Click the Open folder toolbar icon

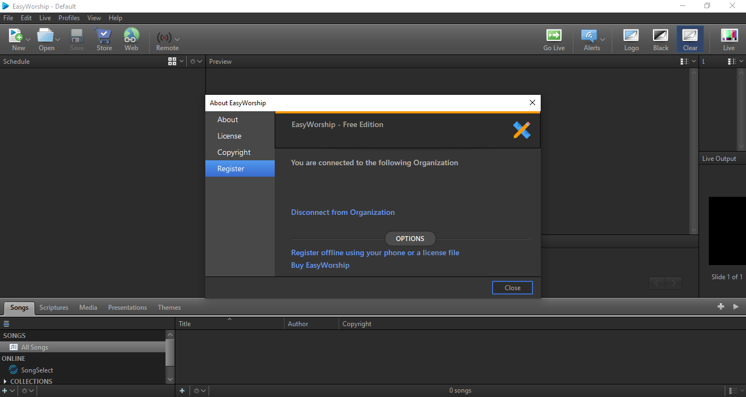coord(45,36)
